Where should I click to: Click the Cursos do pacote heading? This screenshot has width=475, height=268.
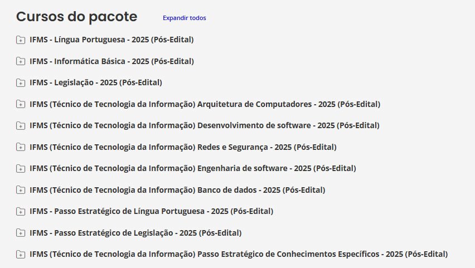pos(76,17)
